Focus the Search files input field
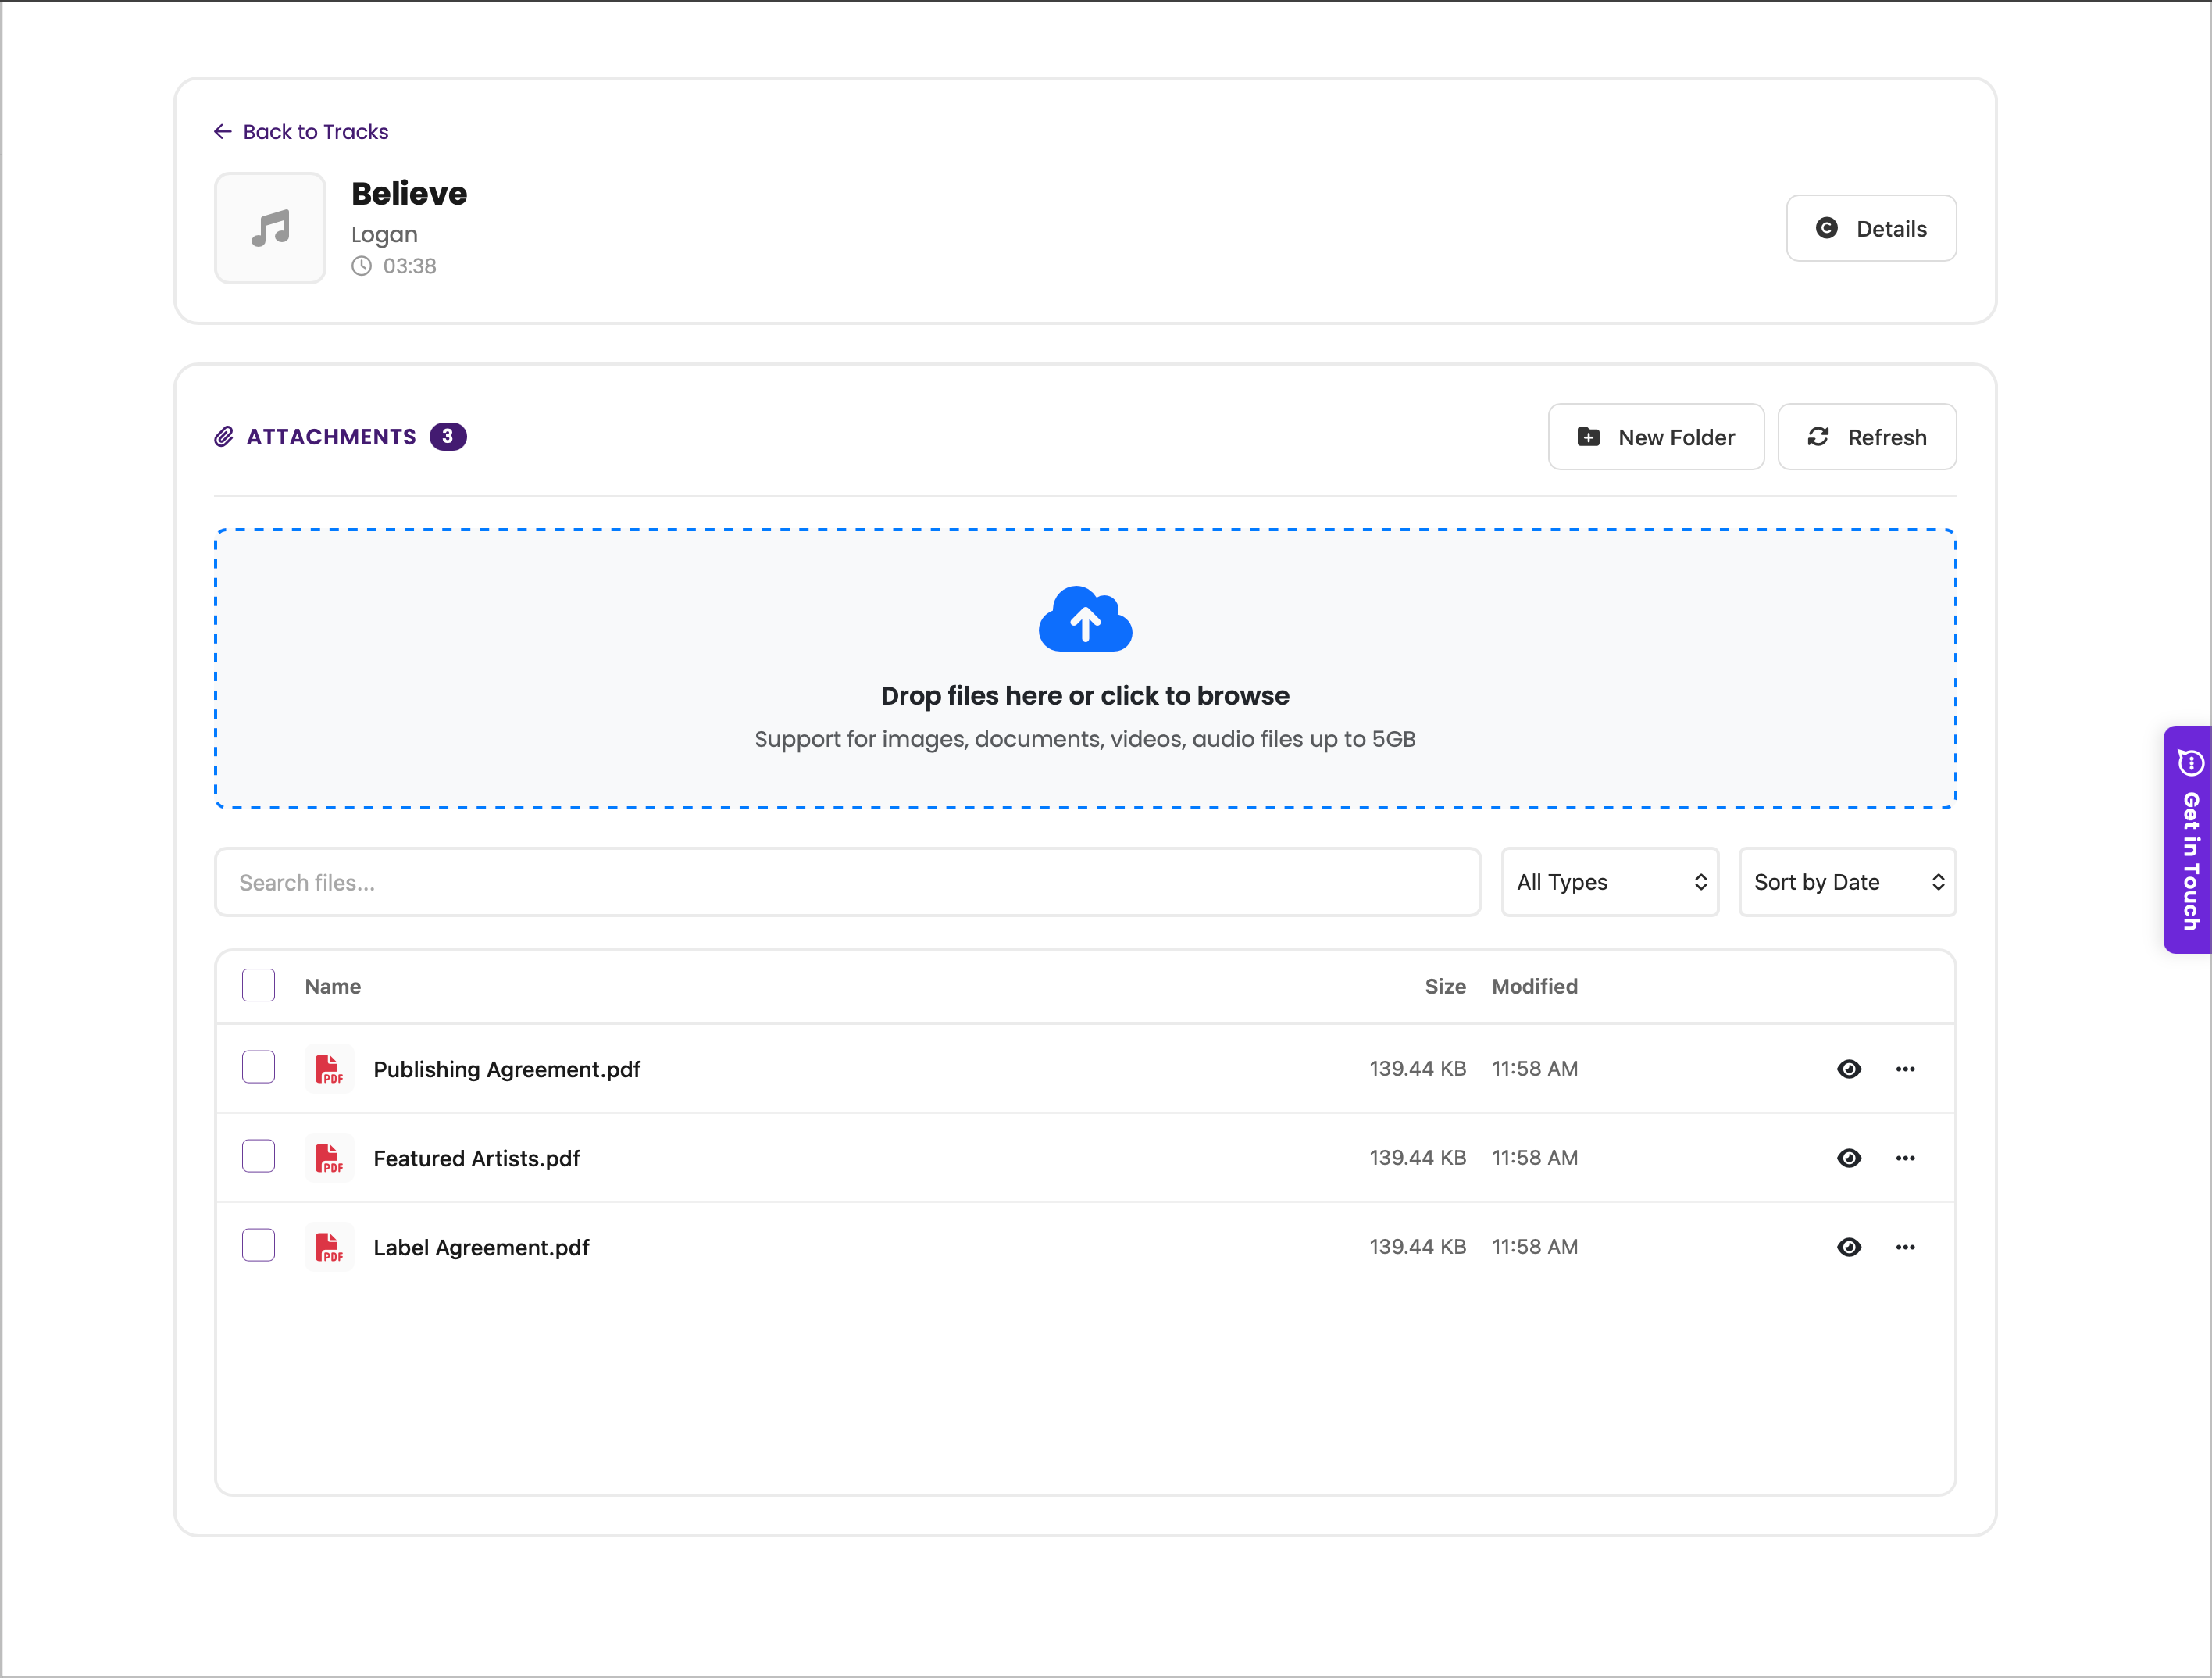2212x1678 pixels. click(x=846, y=882)
